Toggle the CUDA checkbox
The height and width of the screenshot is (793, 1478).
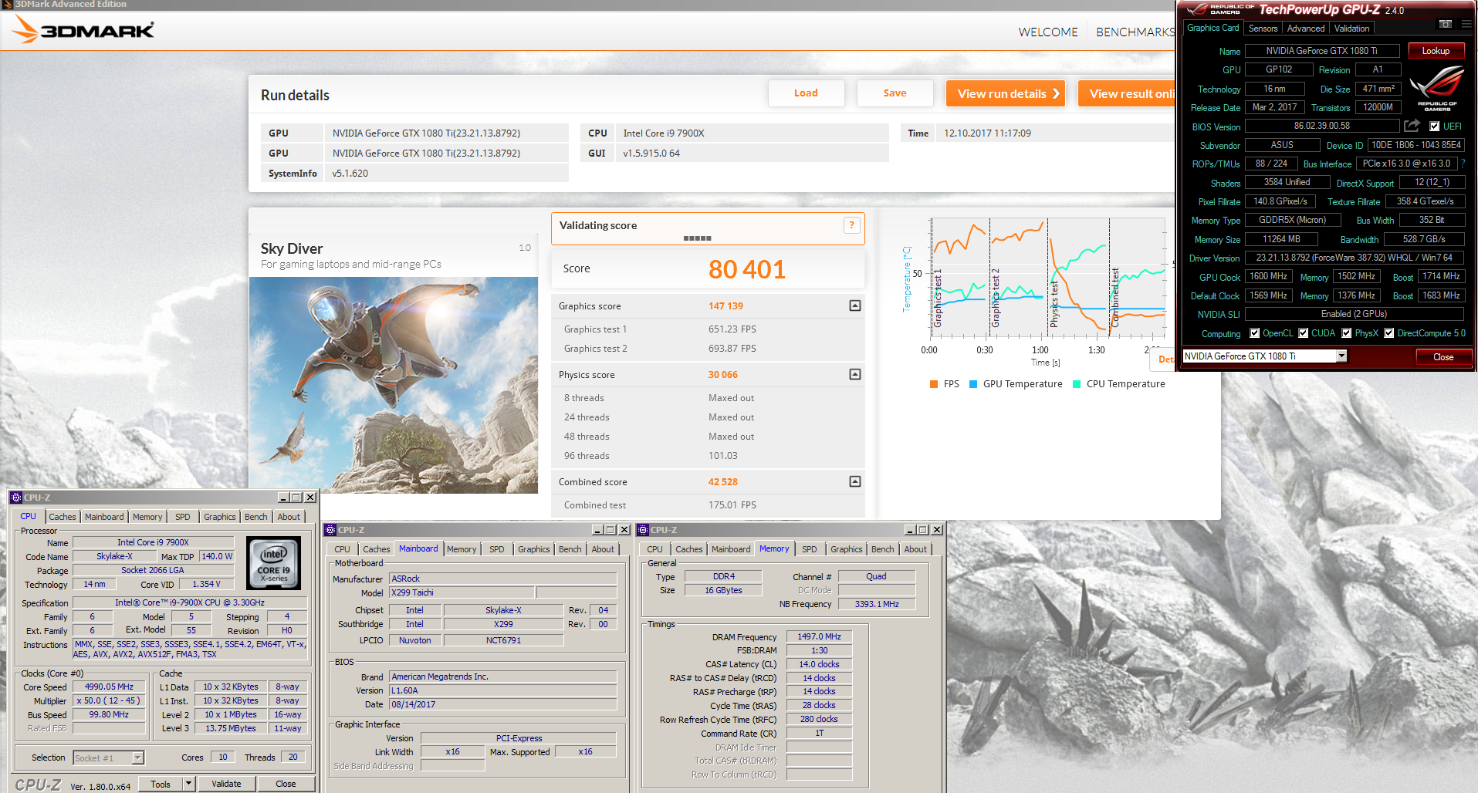tap(1303, 333)
